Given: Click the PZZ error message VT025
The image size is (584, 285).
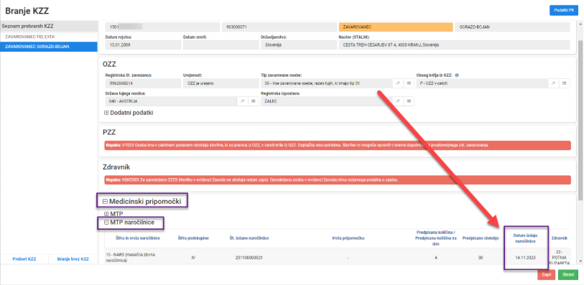Looking at the screenshot, I should (x=338, y=145).
